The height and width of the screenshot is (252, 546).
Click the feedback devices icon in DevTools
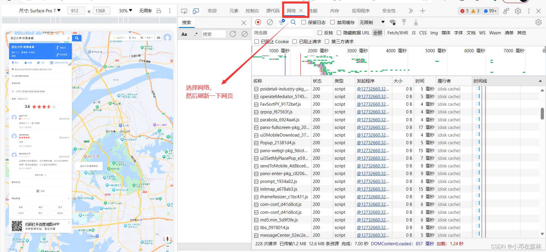(506, 11)
